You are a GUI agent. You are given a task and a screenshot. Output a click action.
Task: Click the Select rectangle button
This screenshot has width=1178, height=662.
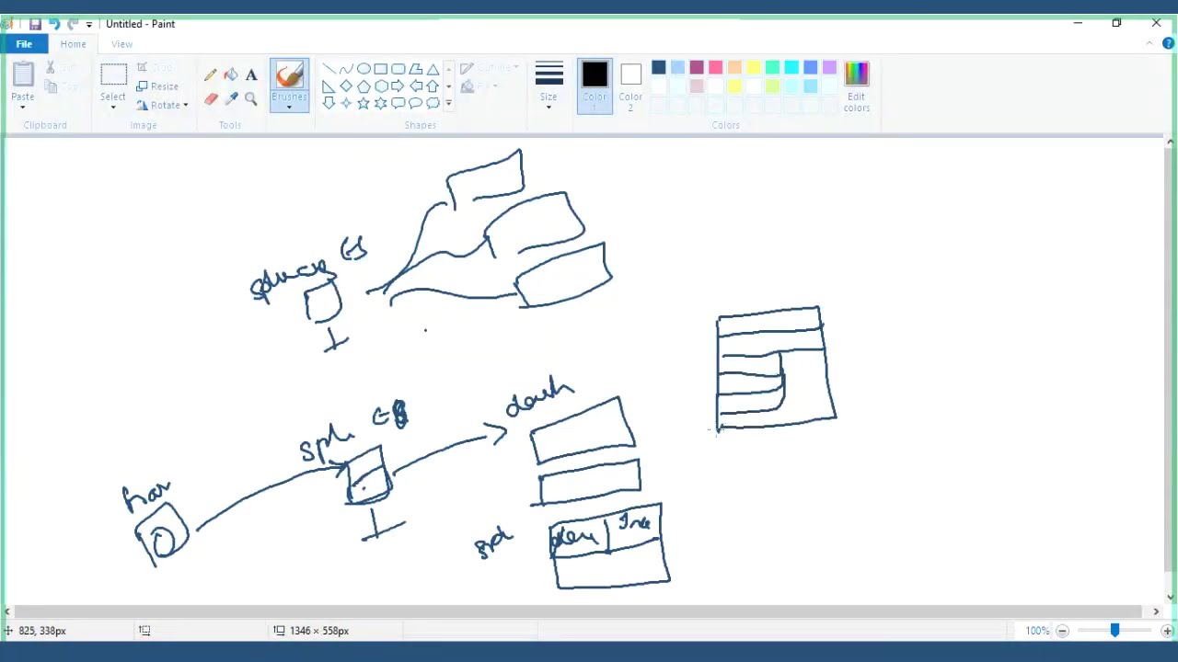pyautogui.click(x=113, y=80)
